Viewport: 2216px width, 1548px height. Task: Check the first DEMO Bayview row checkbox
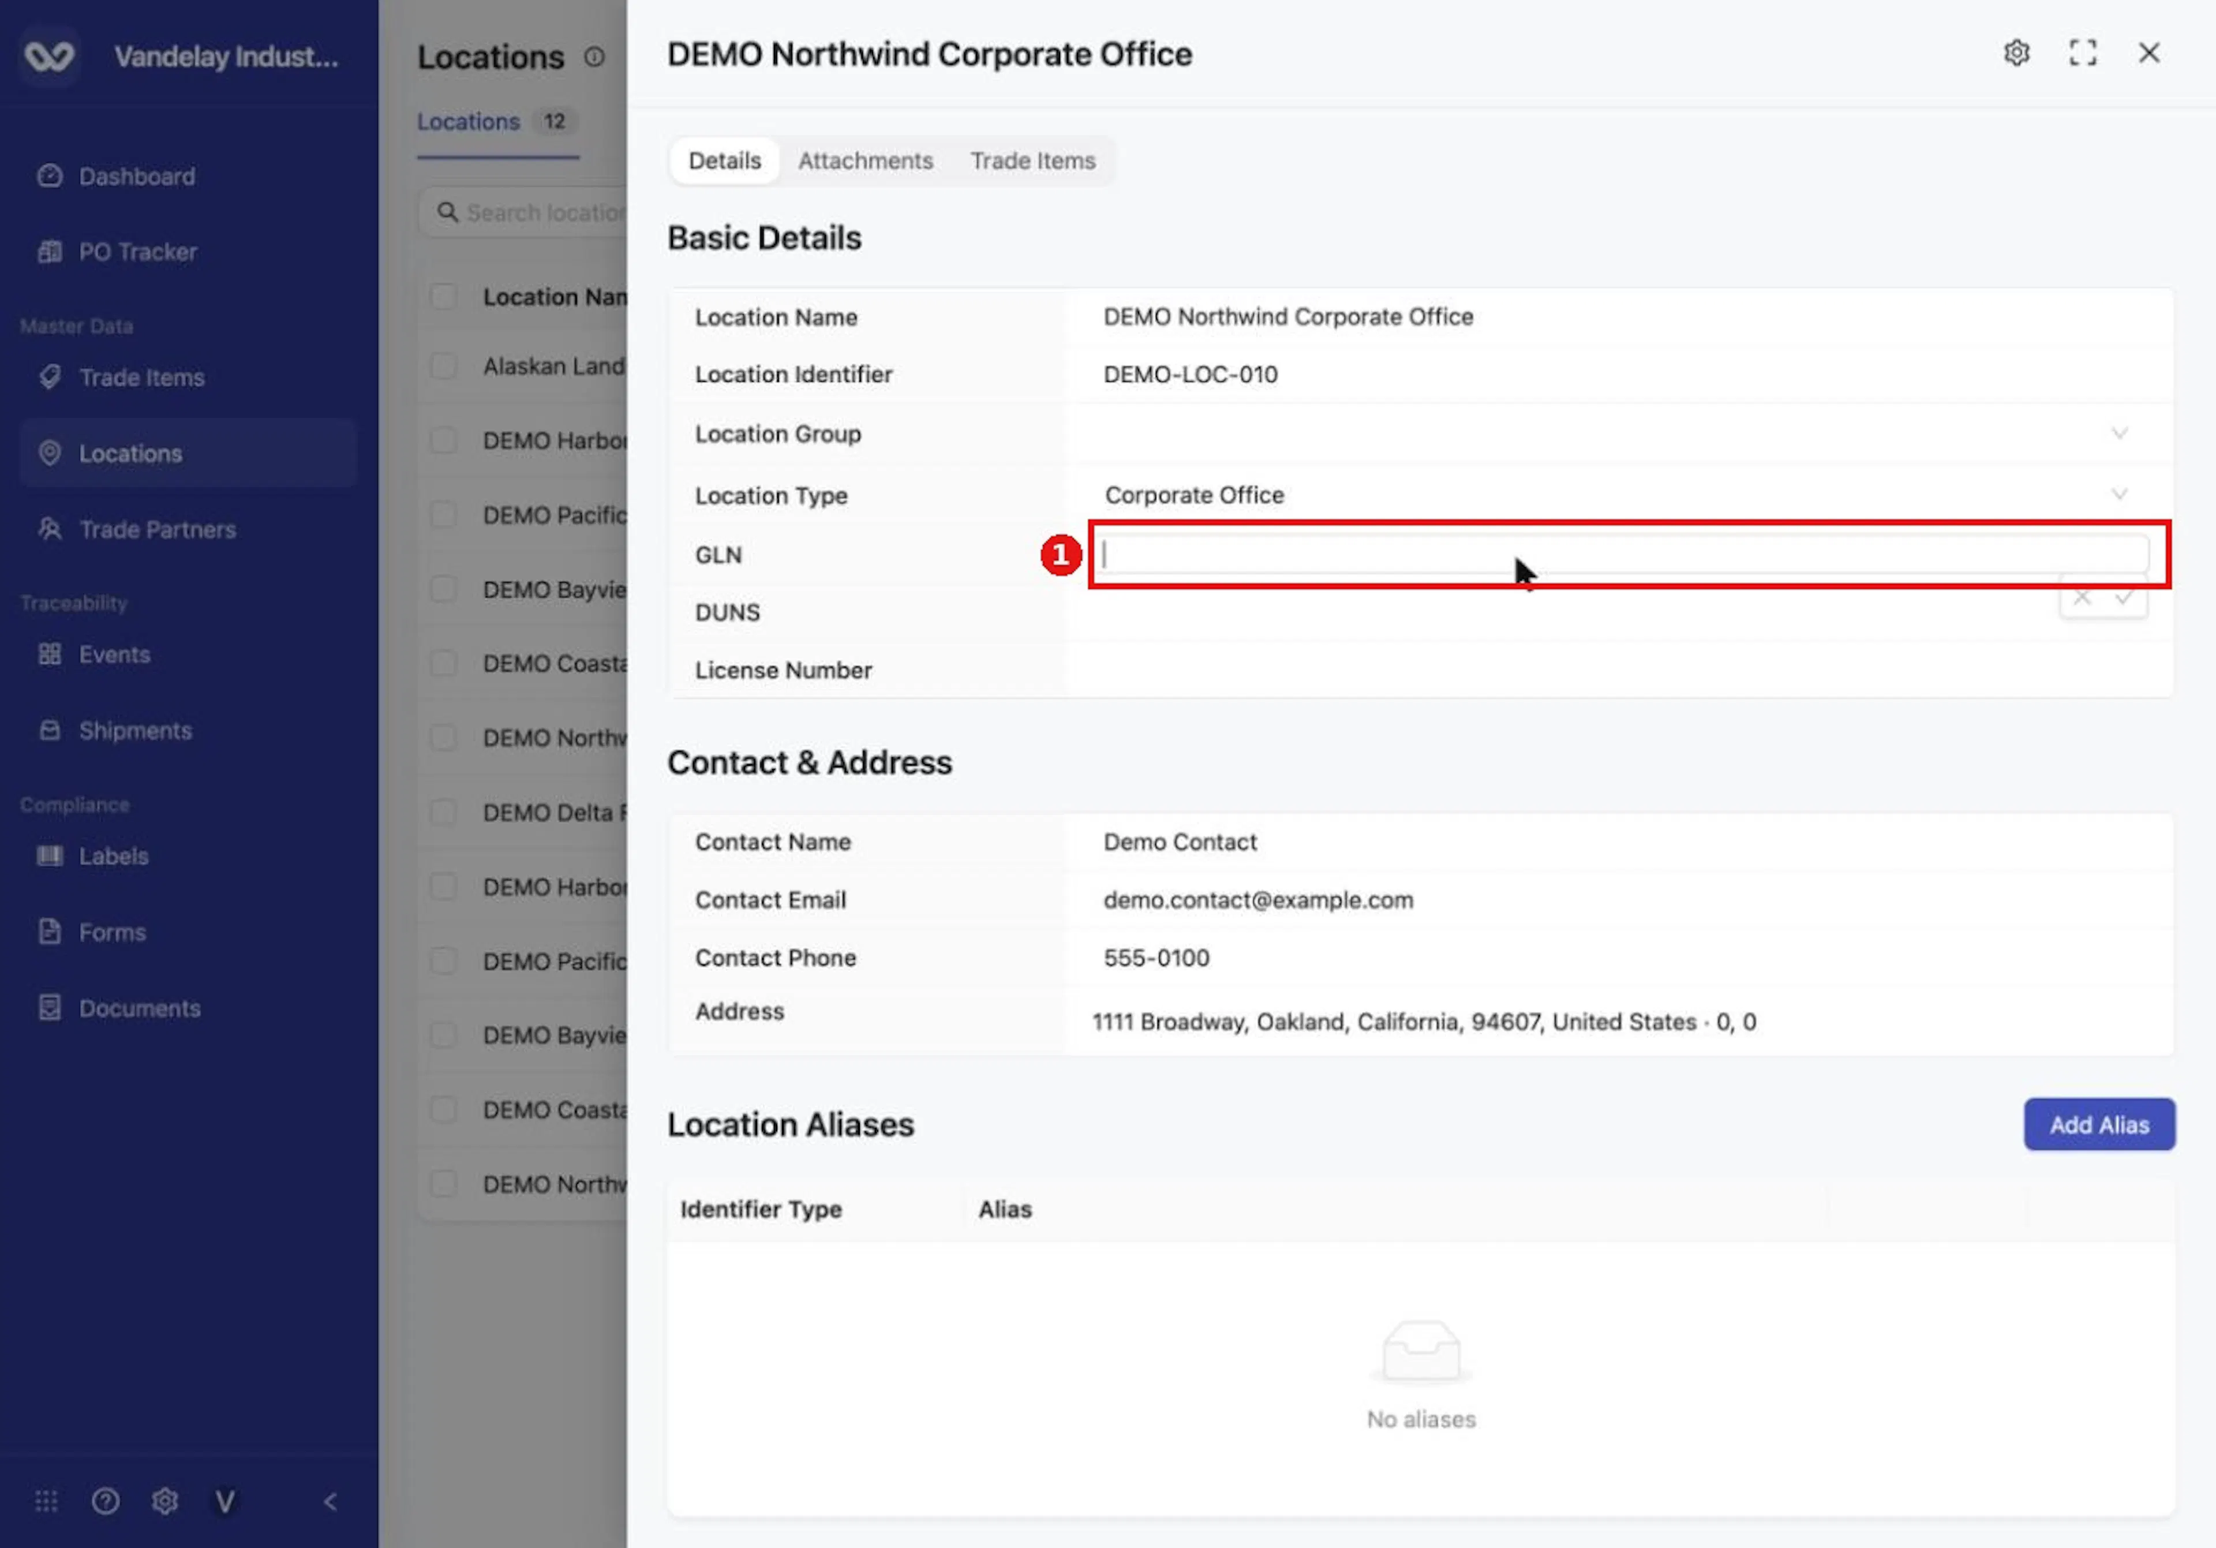click(x=444, y=589)
